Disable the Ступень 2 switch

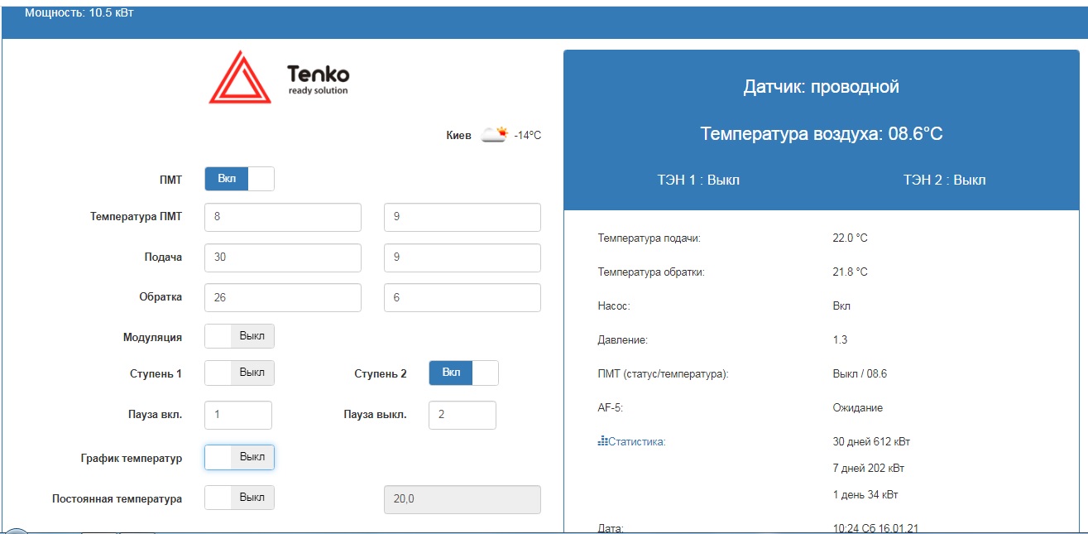click(x=463, y=373)
